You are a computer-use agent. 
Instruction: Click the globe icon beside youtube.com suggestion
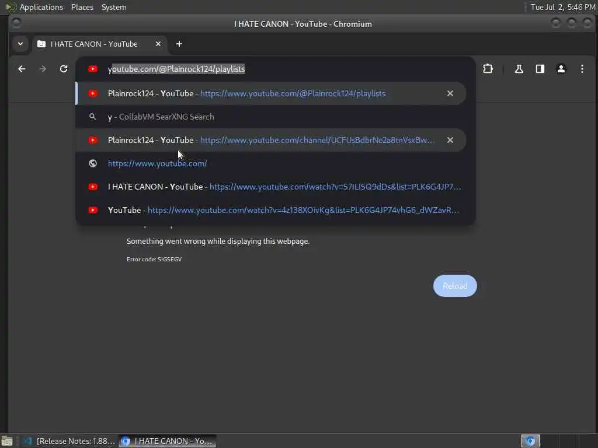coord(93,163)
